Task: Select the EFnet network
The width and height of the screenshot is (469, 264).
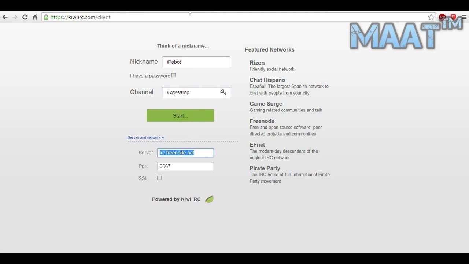Action: coord(257,145)
